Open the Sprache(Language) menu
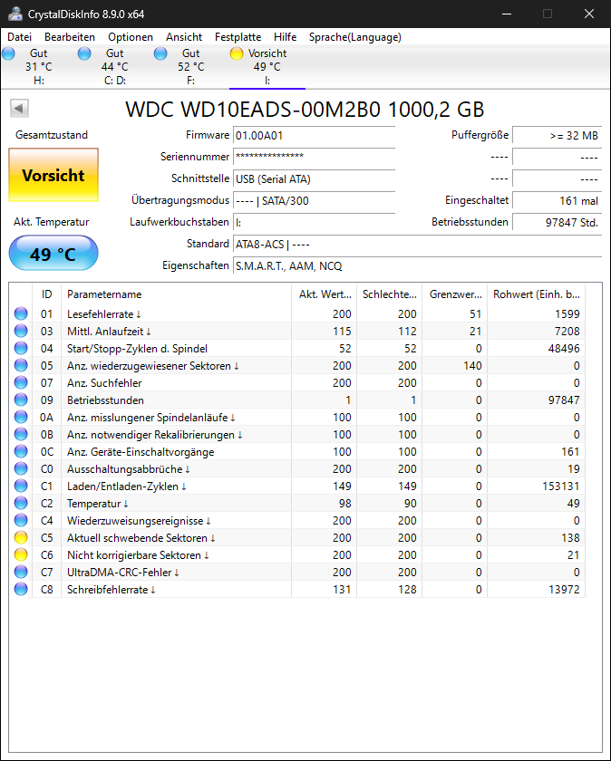 (x=355, y=37)
